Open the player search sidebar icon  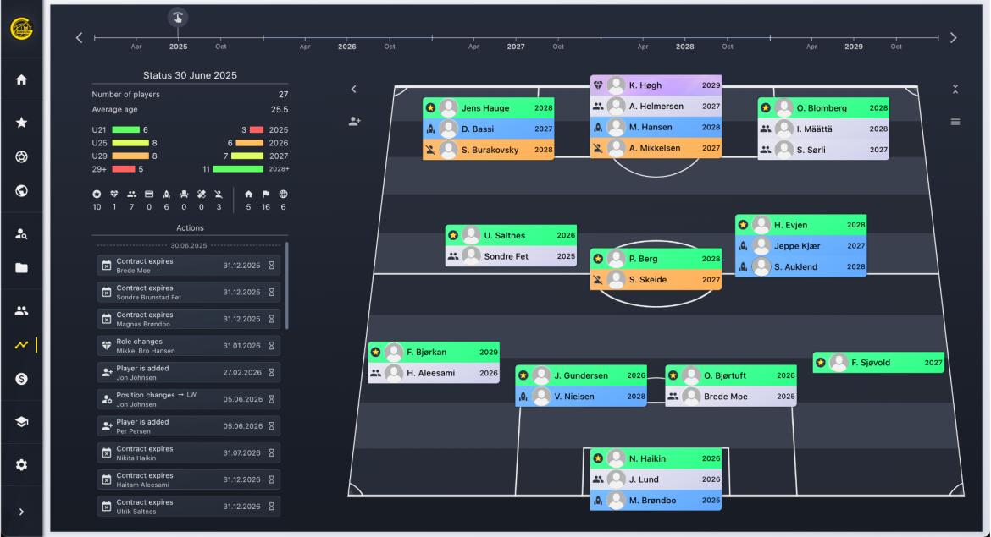[21, 234]
